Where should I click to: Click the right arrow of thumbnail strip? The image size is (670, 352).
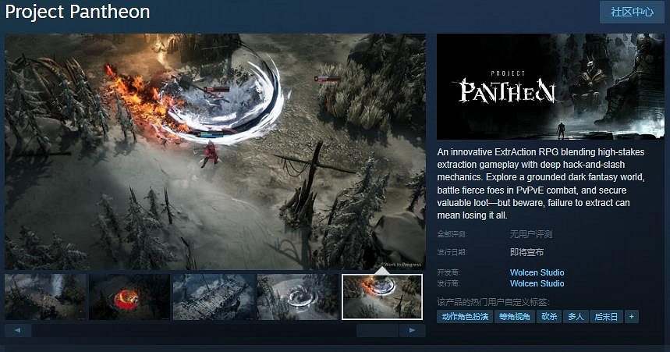[412, 330]
